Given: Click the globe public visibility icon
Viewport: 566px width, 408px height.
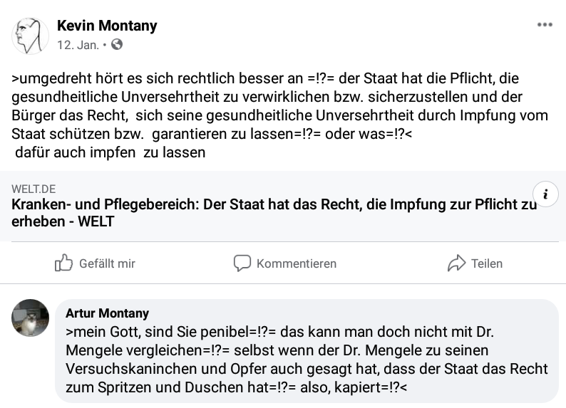Looking at the screenshot, I should click(117, 45).
